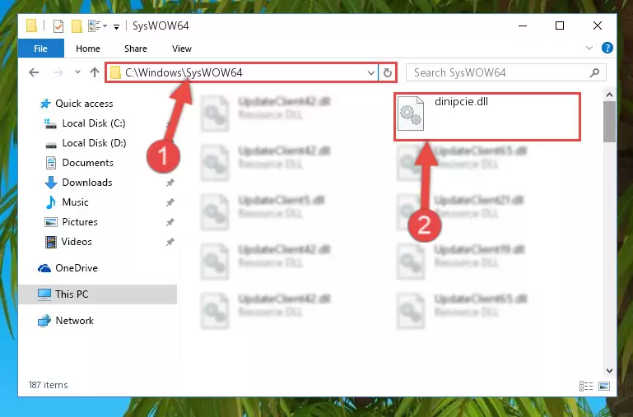This screenshot has width=633, height=417.
Task: Open Music in the sidebar
Action: 75,202
